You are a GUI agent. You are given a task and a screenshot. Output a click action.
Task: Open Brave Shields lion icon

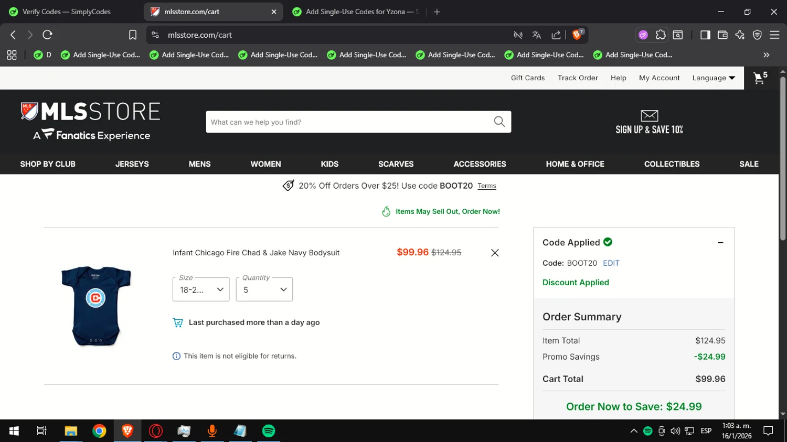coord(578,35)
